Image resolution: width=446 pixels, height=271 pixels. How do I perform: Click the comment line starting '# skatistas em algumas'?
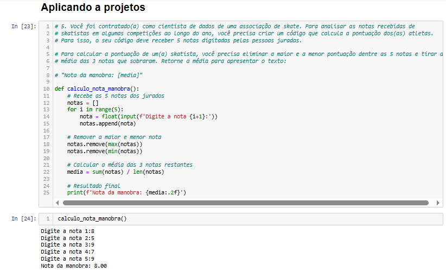point(244,33)
